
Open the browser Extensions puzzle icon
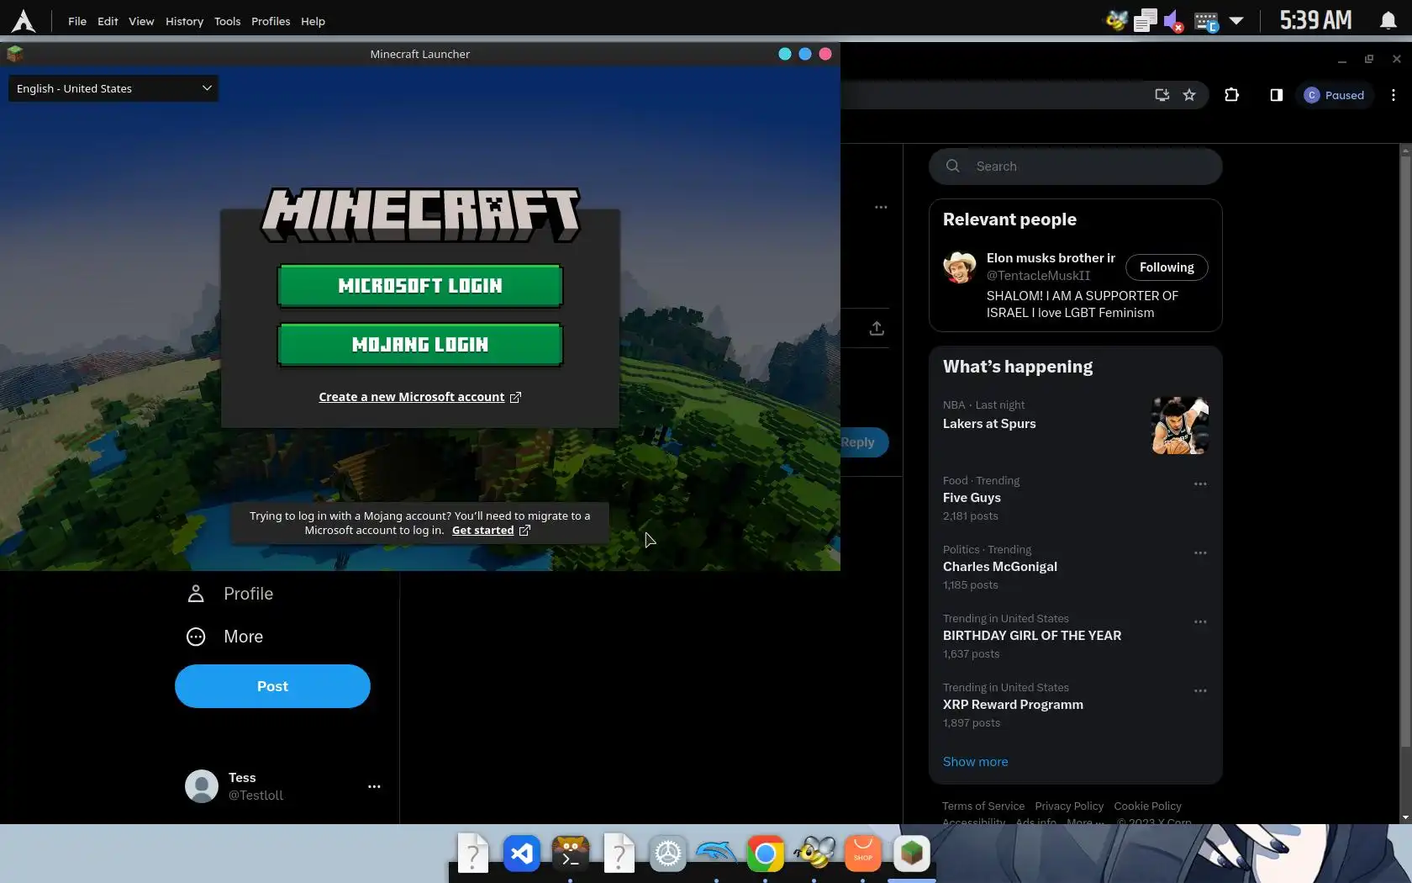1232,95
